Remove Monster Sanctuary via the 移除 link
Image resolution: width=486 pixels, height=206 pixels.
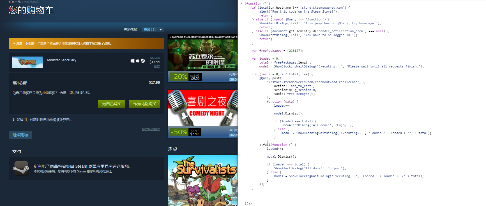click(157, 66)
